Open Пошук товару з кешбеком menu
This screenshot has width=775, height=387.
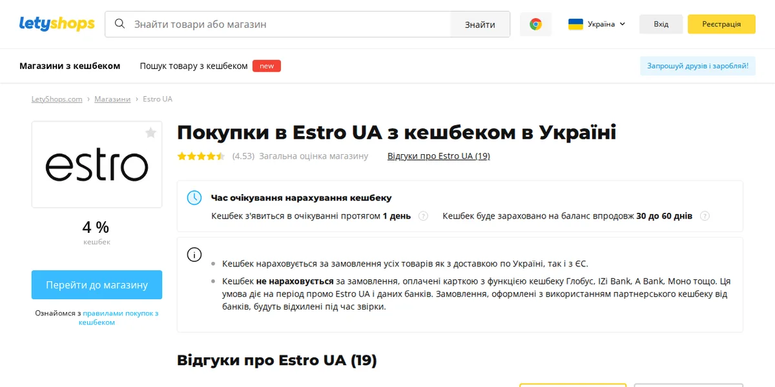(x=194, y=66)
